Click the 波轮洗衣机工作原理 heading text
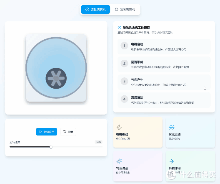Screen dimensions: 220x184 tap(136, 28)
